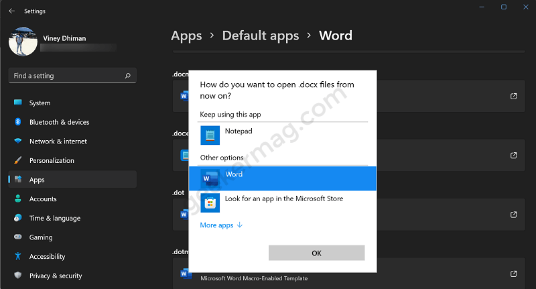Click the Microsoft Word Macro-Enabled Template row

pyautogui.click(x=348, y=274)
